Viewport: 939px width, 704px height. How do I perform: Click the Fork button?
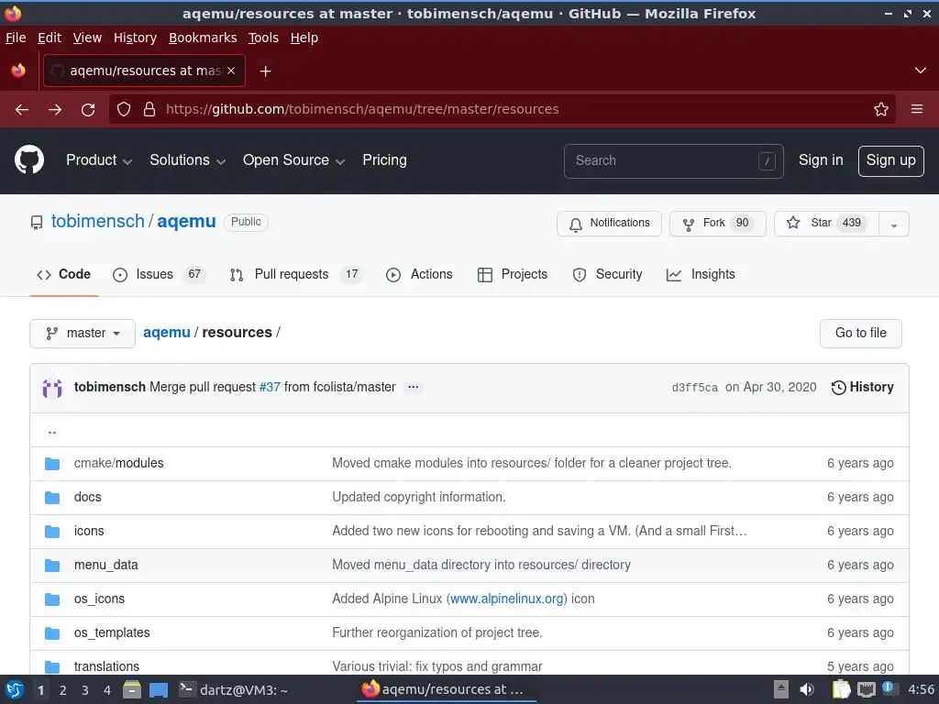click(x=717, y=224)
